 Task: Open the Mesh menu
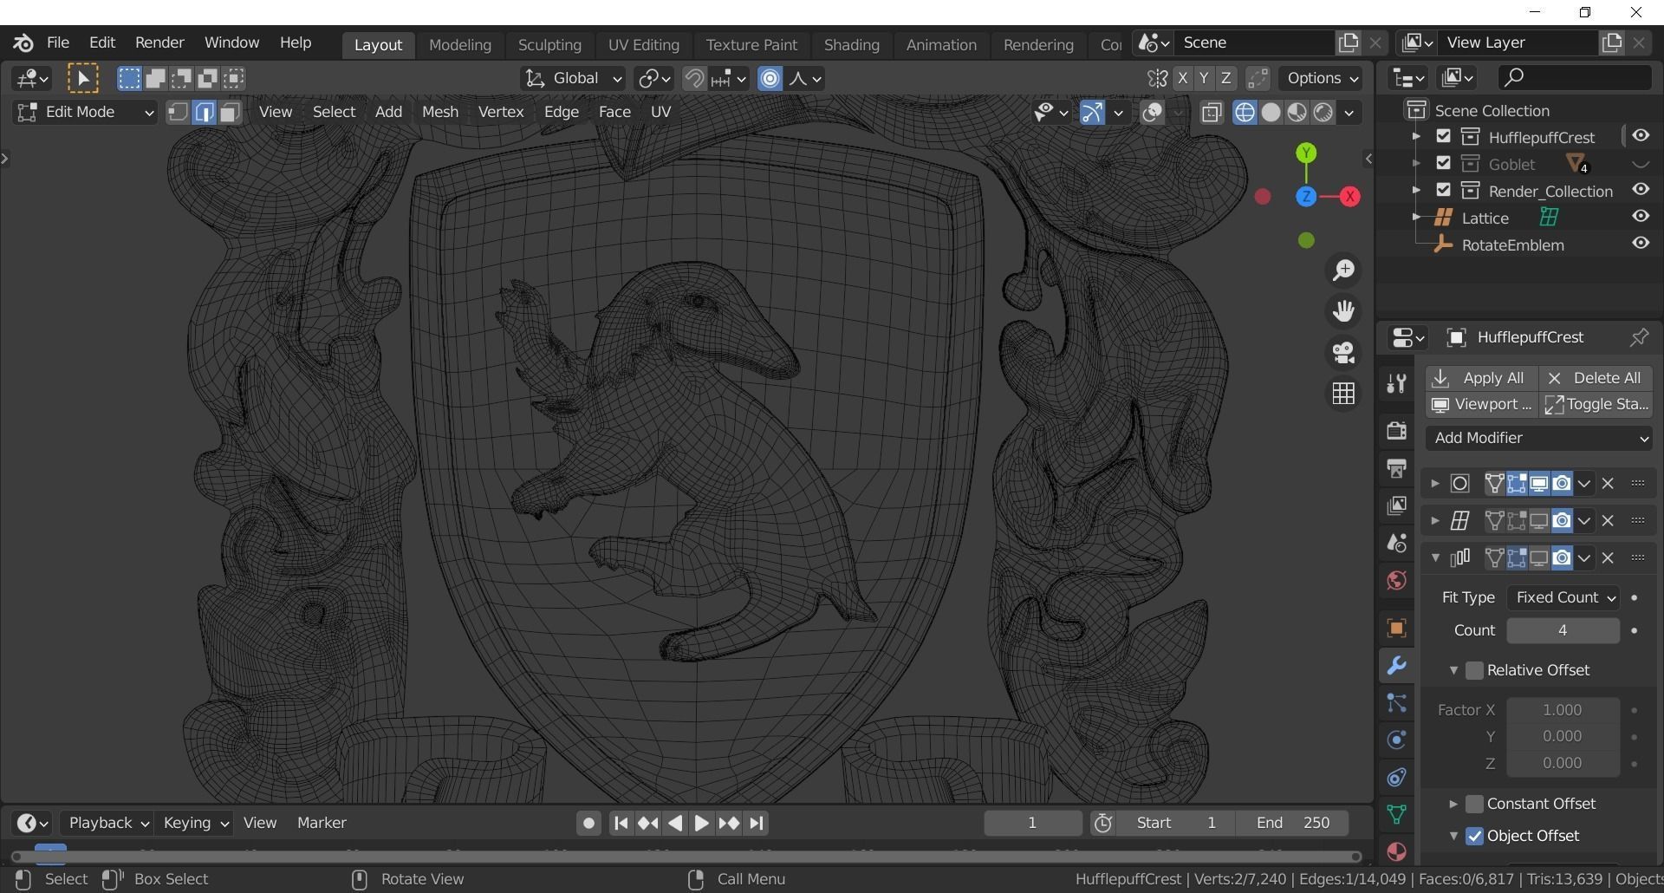click(x=439, y=112)
